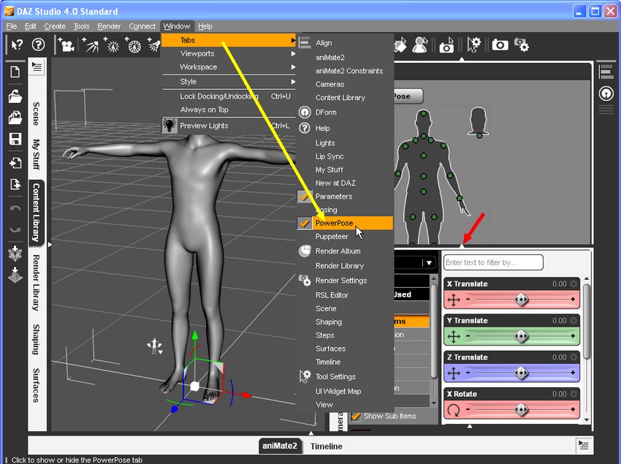The height and width of the screenshot is (464, 621).
Task: Click the bottom download-arrow icon in the left toolbar
Action: pos(15,275)
